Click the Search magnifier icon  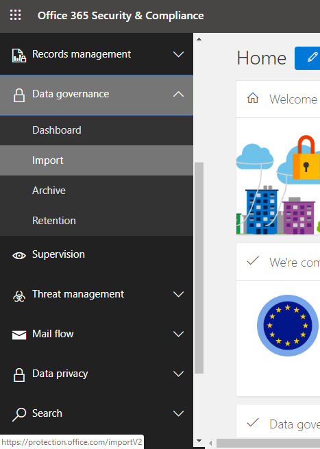click(19, 414)
